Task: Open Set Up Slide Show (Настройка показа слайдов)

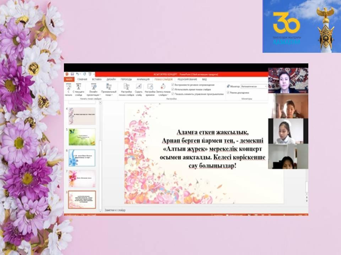Action: pos(126,87)
